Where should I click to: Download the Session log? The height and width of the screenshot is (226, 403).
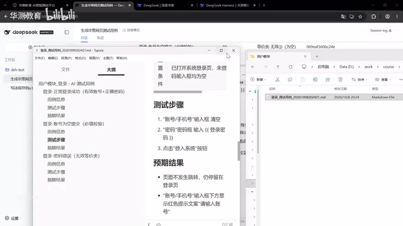(380, 30)
